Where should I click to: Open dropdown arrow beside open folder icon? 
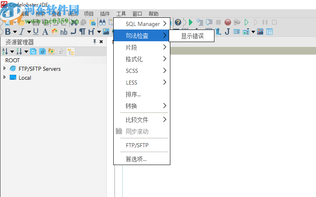click(29, 22)
